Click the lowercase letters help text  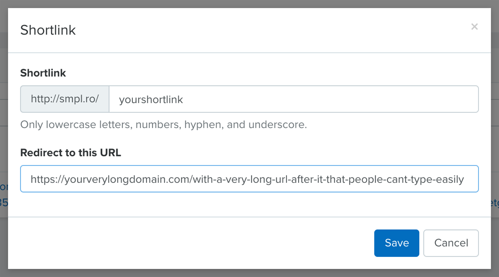[164, 124]
